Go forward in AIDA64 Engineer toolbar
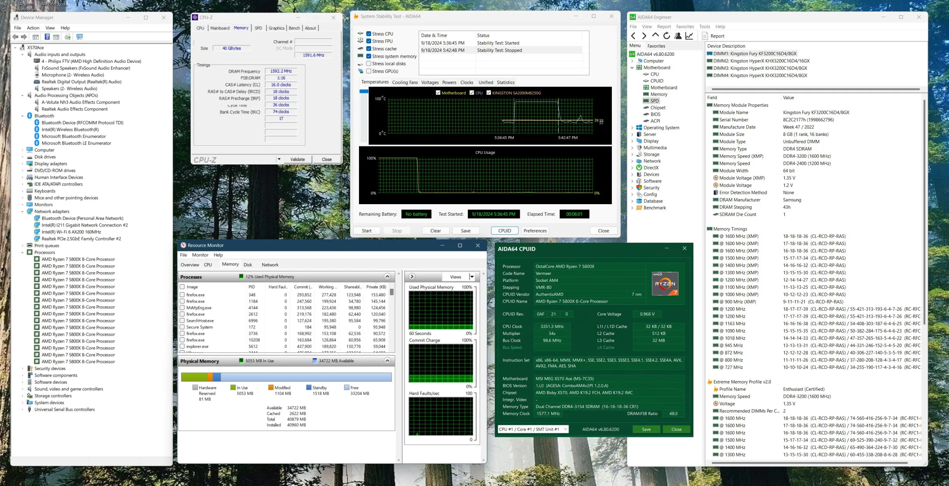The width and height of the screenshot is (949, 486). 644,36
